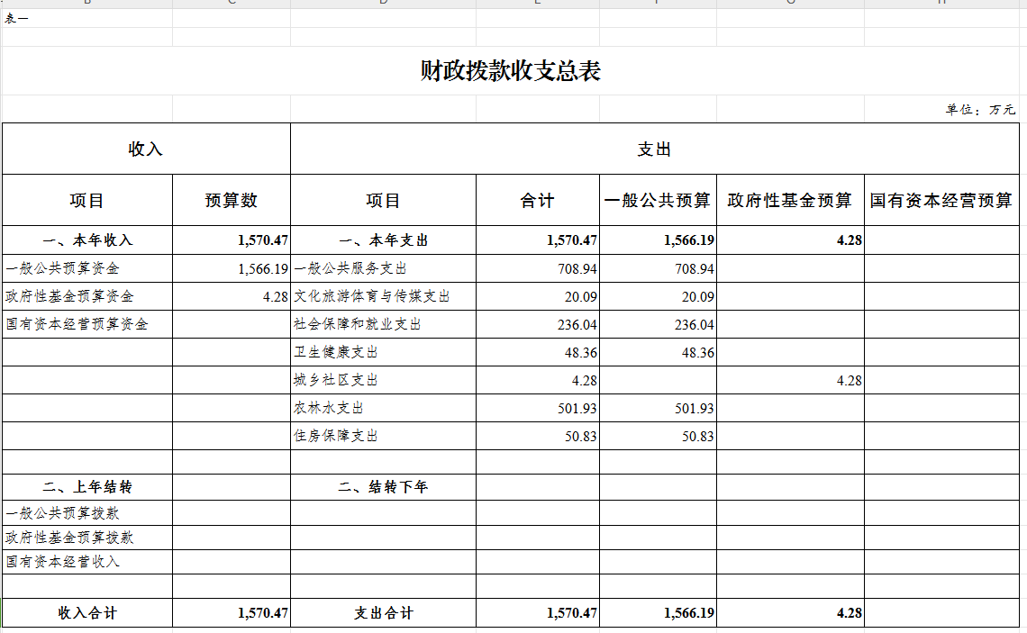Click the 一般公共预算 column header cell
Viewport: 1027px width, 633px height.
(x=659, y=200)
